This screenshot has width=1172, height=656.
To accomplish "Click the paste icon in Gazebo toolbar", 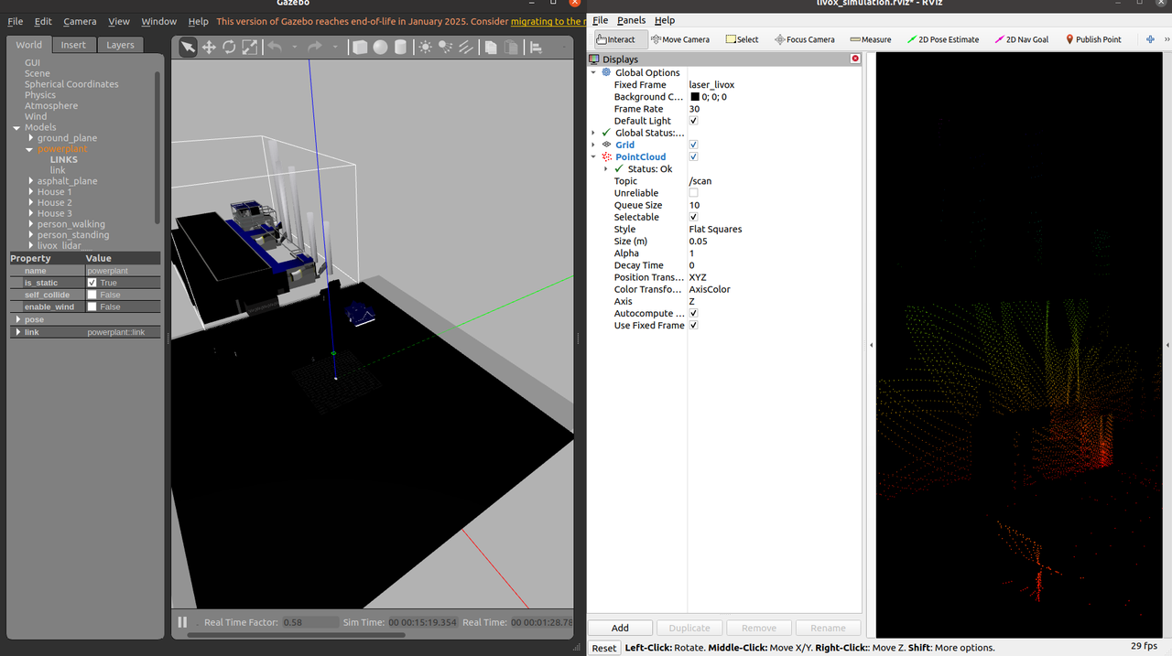I will click(x=512, y=47).
